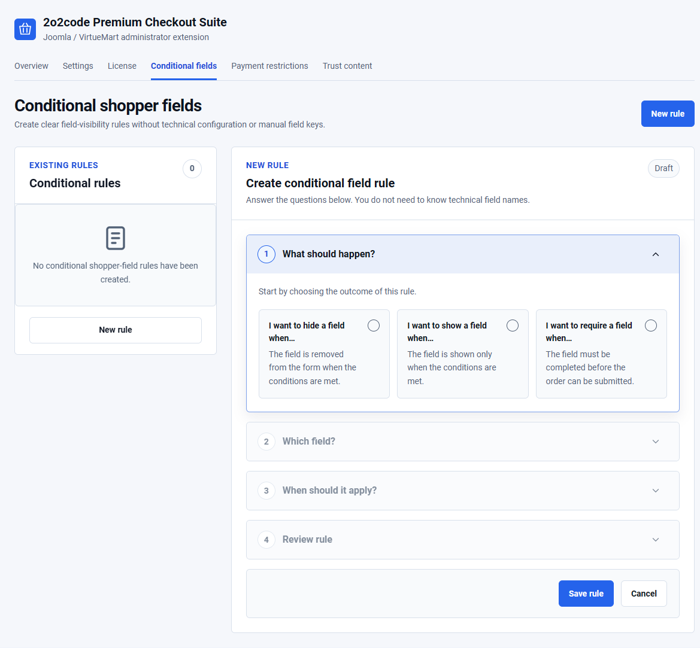Select the require a field radio button
Screen dimensions: 700x648
[651, 325]
